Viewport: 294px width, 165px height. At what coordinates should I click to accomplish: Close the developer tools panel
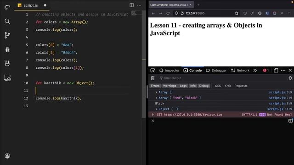tap(290, 70)
